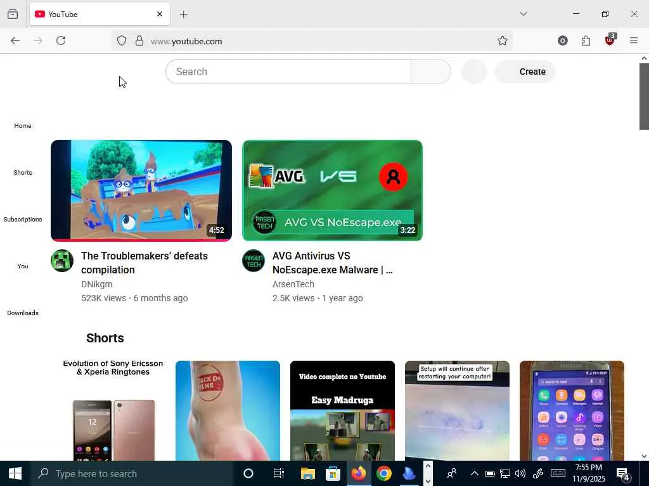
Task: Open the Samsung phone home screen short
Action: point(572,410)
